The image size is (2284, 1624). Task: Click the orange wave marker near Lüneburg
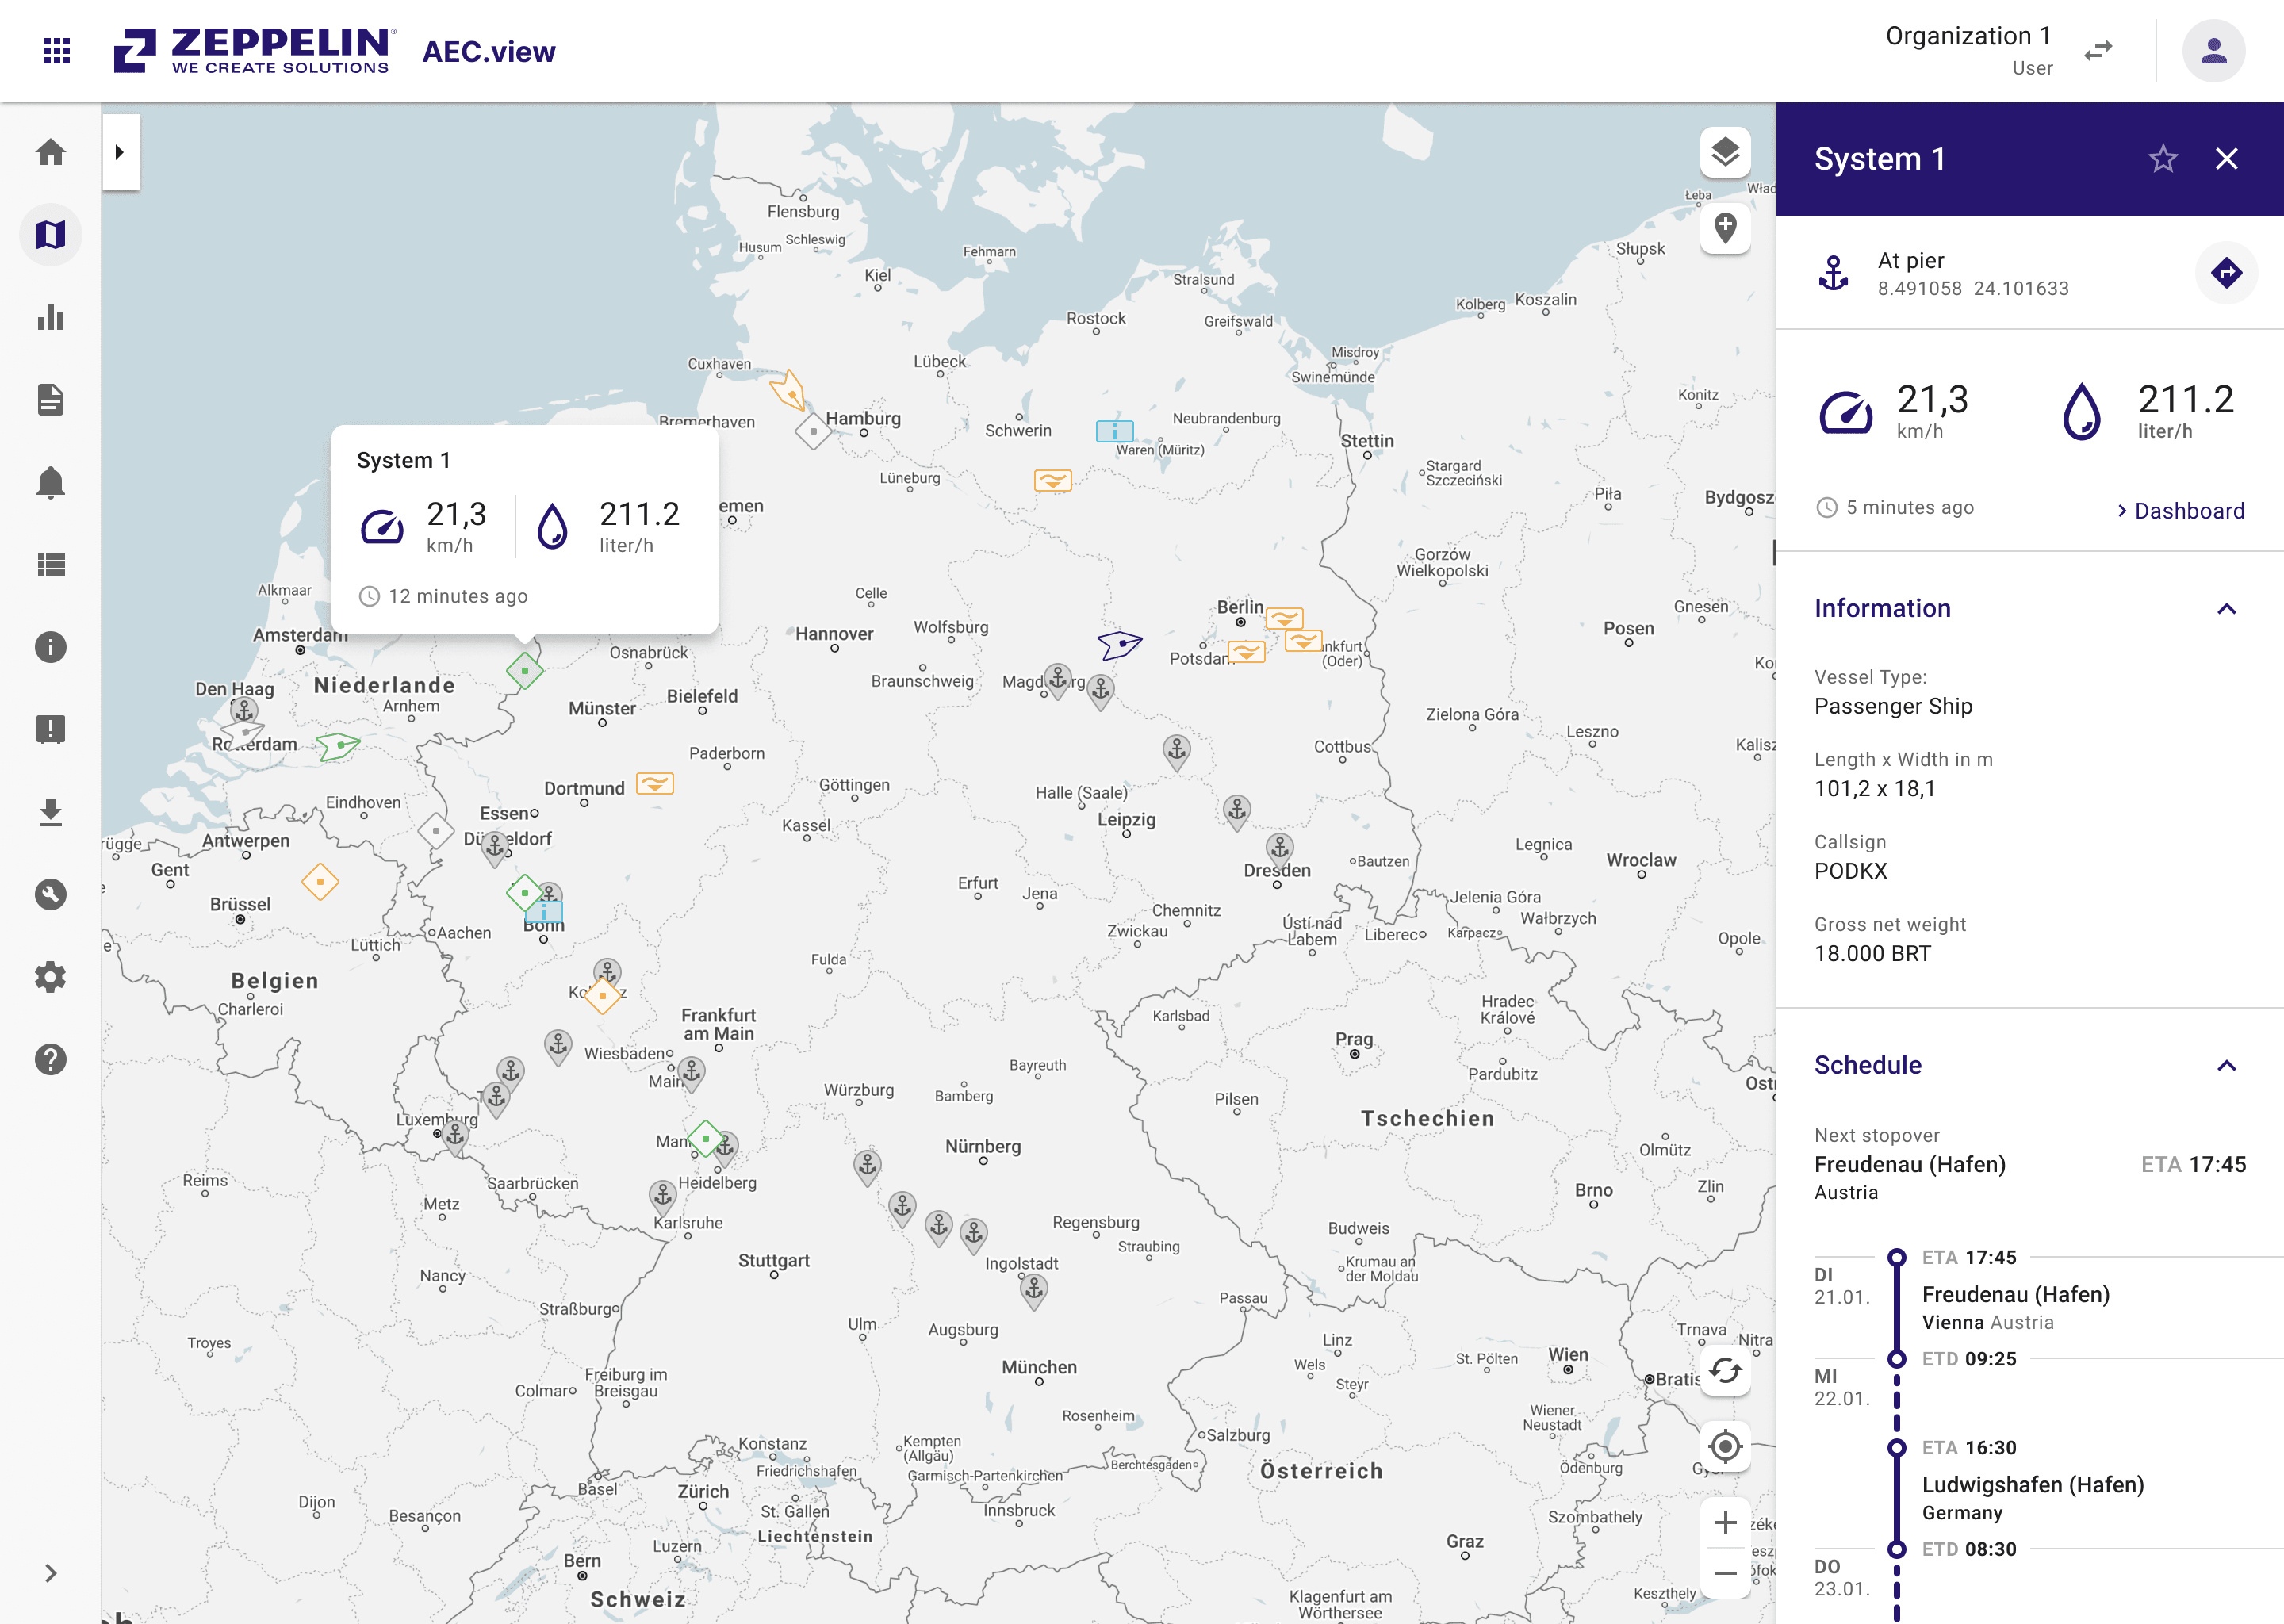1052,480
